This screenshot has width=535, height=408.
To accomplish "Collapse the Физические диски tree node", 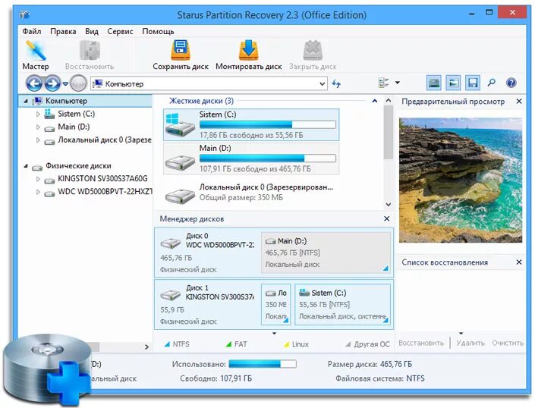I will [26, 166].
